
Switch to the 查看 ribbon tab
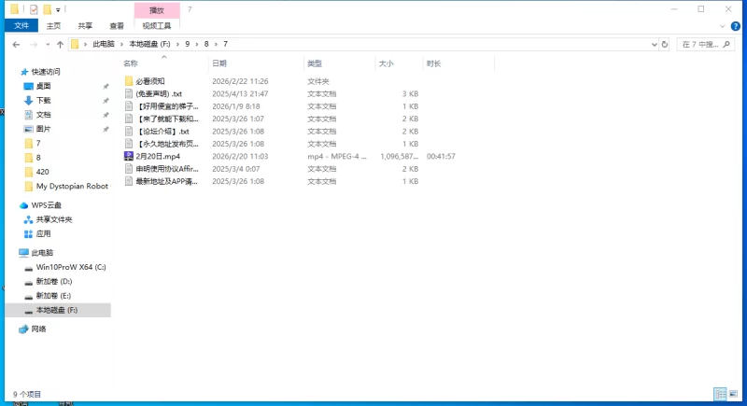[x=116, y=26]
